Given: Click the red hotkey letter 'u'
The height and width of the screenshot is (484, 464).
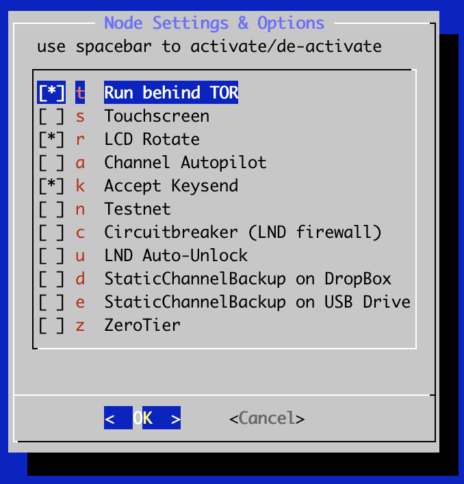Looking at the screenshot, I should point(80,256).
